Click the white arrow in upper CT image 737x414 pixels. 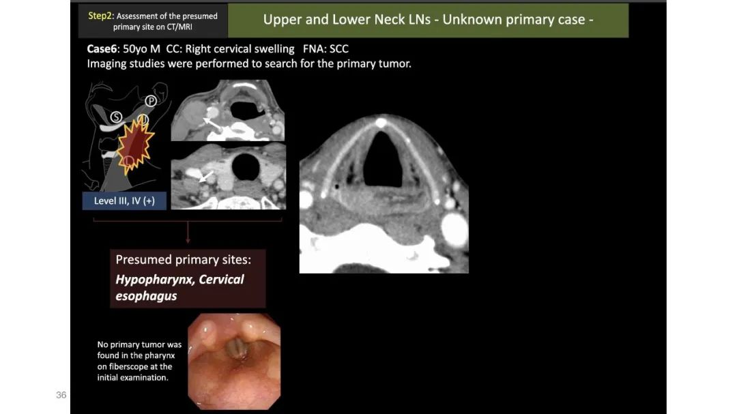211,124
